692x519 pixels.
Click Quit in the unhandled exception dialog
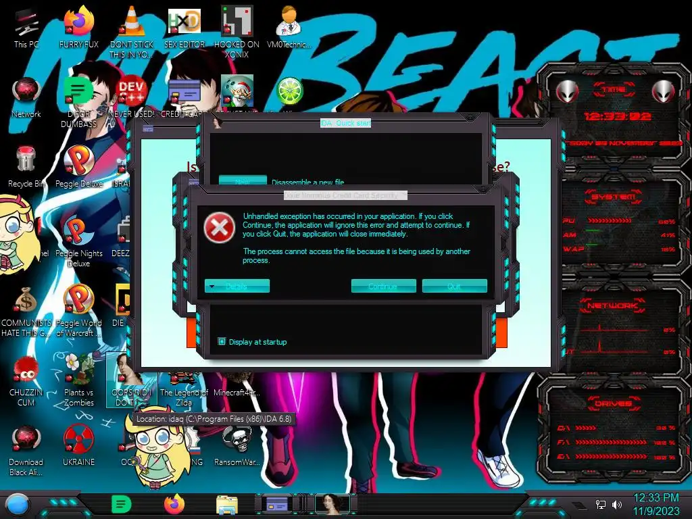[x=455, y=286]
